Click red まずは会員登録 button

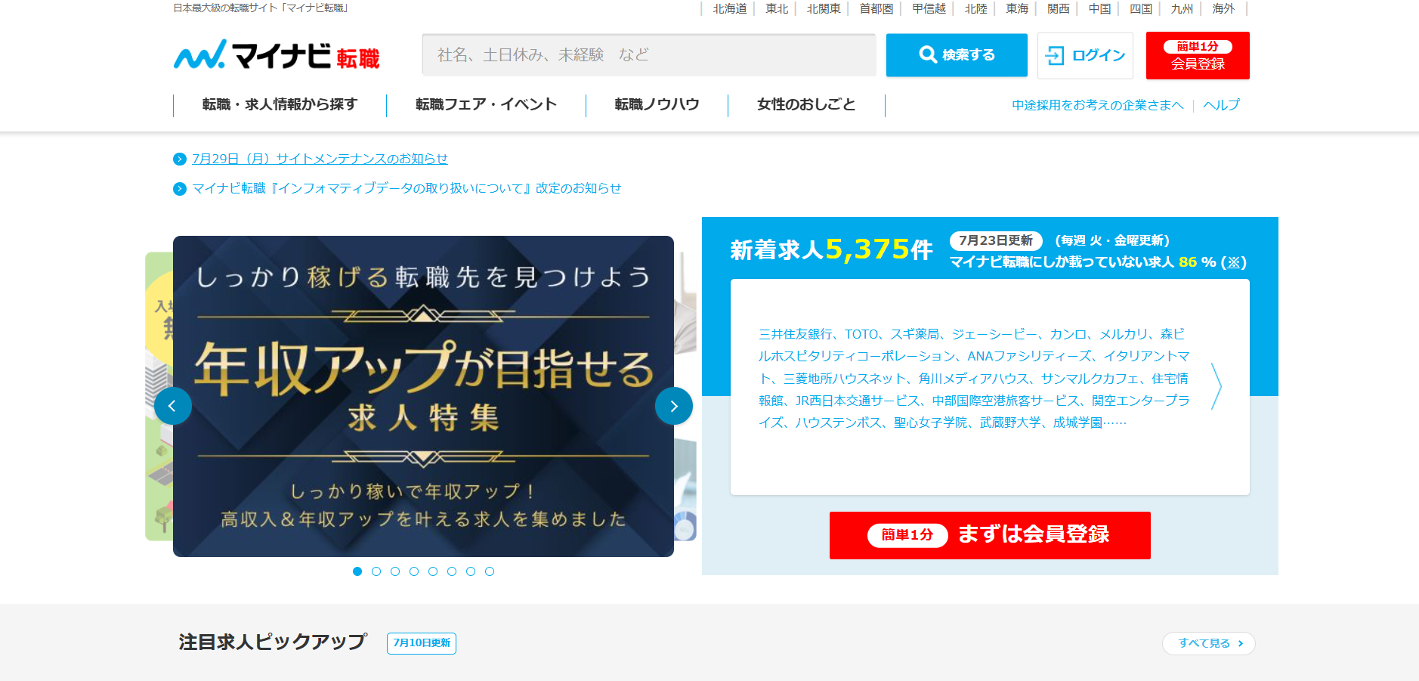coord(990,535)
